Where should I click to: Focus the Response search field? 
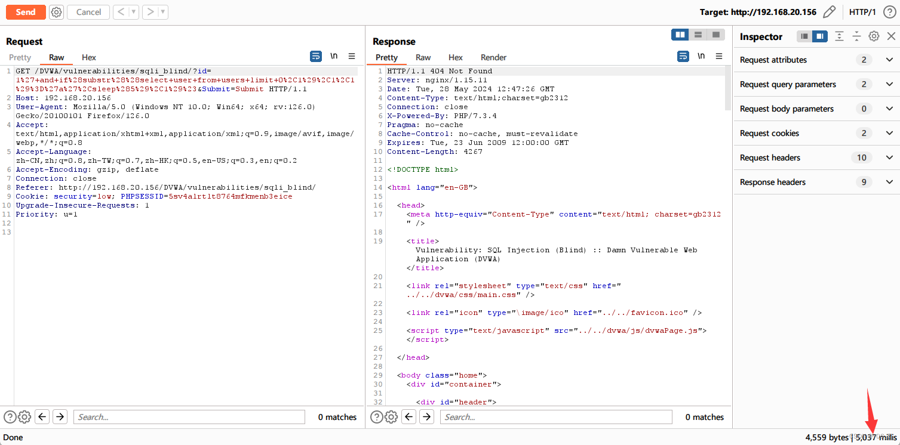[556, 417]
